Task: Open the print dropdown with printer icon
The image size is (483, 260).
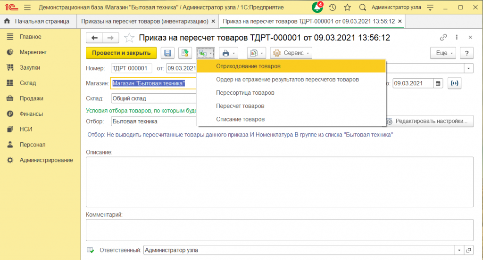Action: coord(229,53)
